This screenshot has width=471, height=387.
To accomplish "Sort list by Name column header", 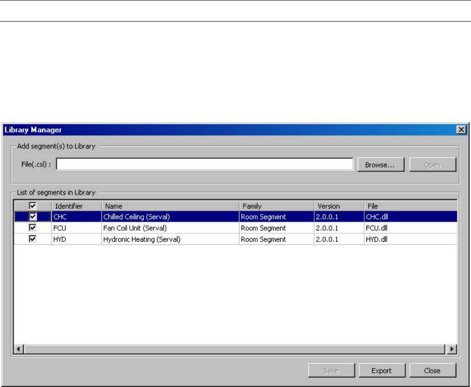I will pyautogui.click(x=170, y=206).
